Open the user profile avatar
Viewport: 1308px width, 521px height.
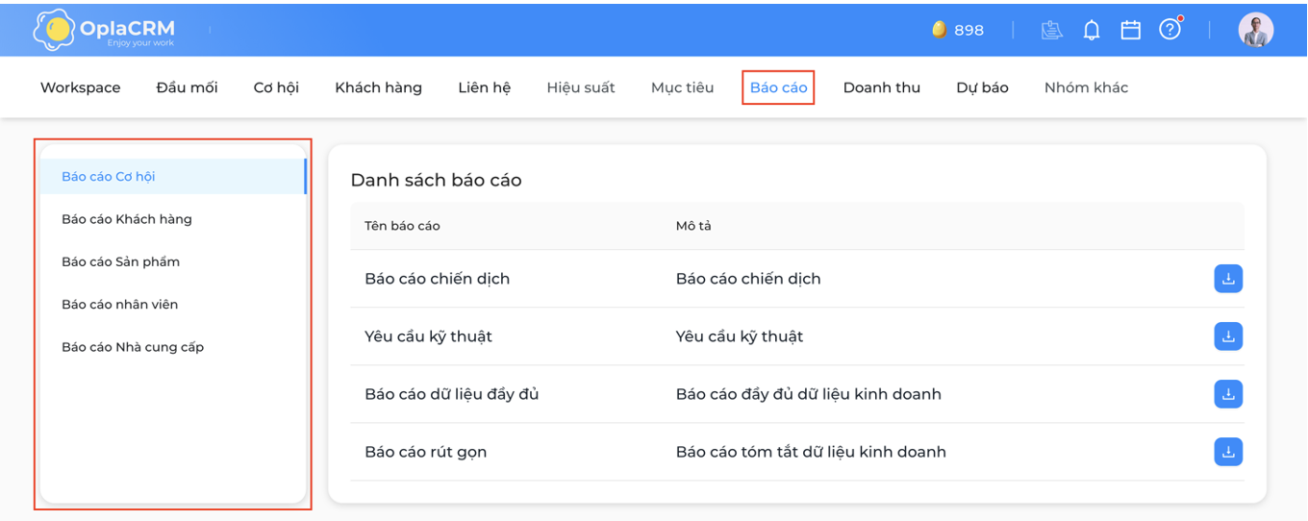[1256, 30]
